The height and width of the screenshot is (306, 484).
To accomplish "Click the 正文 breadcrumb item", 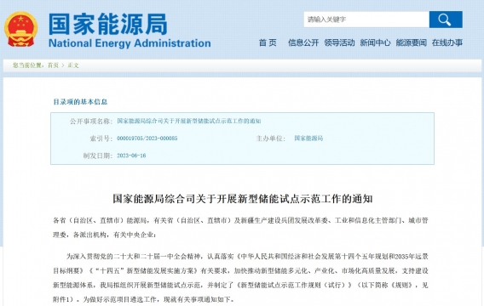I will tap(73, 65).
